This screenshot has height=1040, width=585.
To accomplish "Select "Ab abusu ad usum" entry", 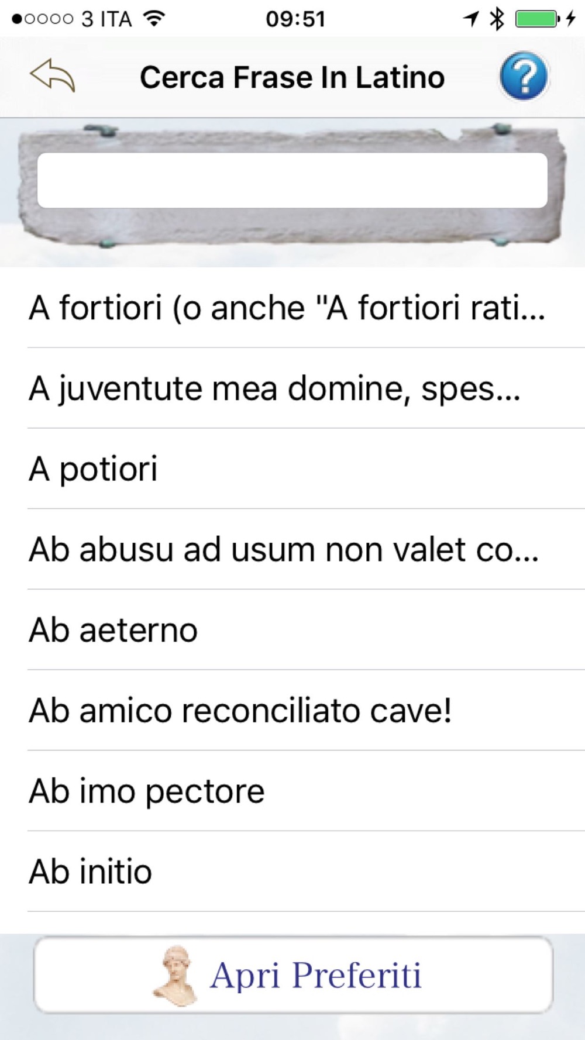I will tap(284, 550).
